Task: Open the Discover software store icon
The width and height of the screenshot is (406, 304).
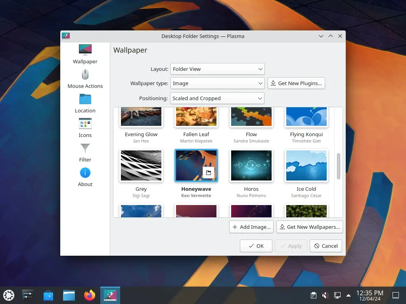Action: [48, 295]
